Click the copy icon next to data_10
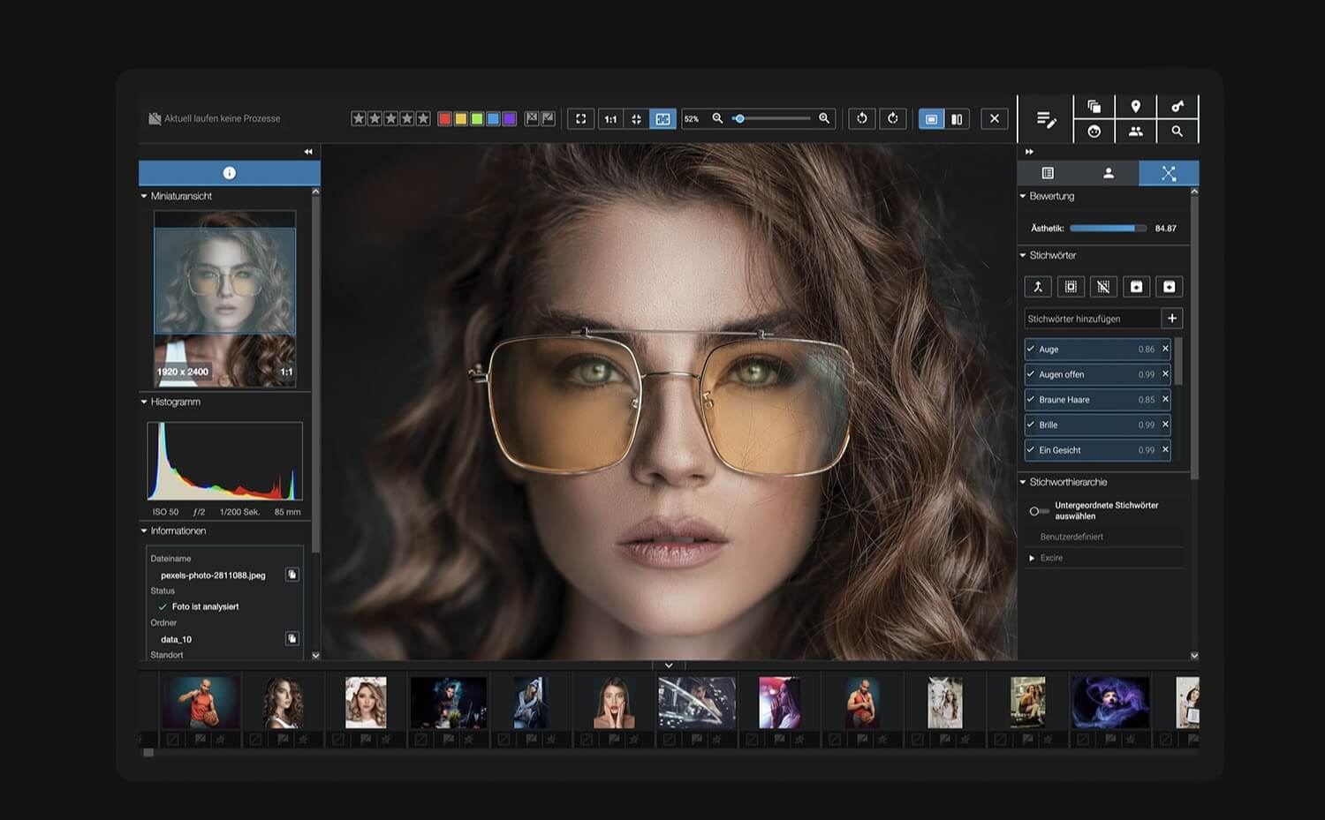 coord(292,638)
